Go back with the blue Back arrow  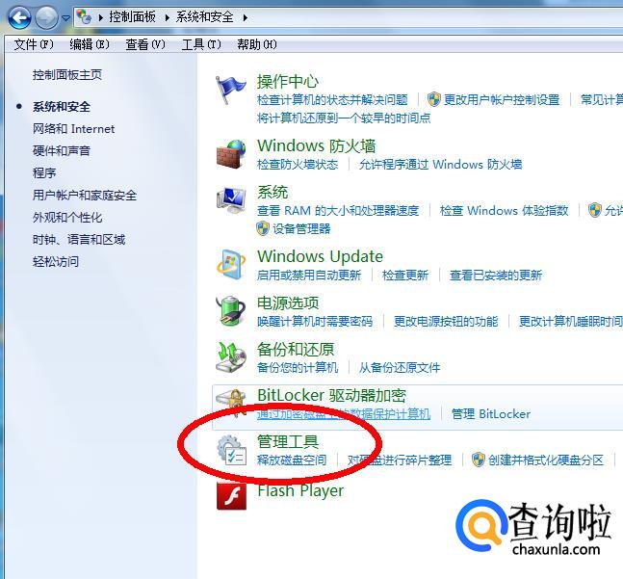(x=19, y=17)
